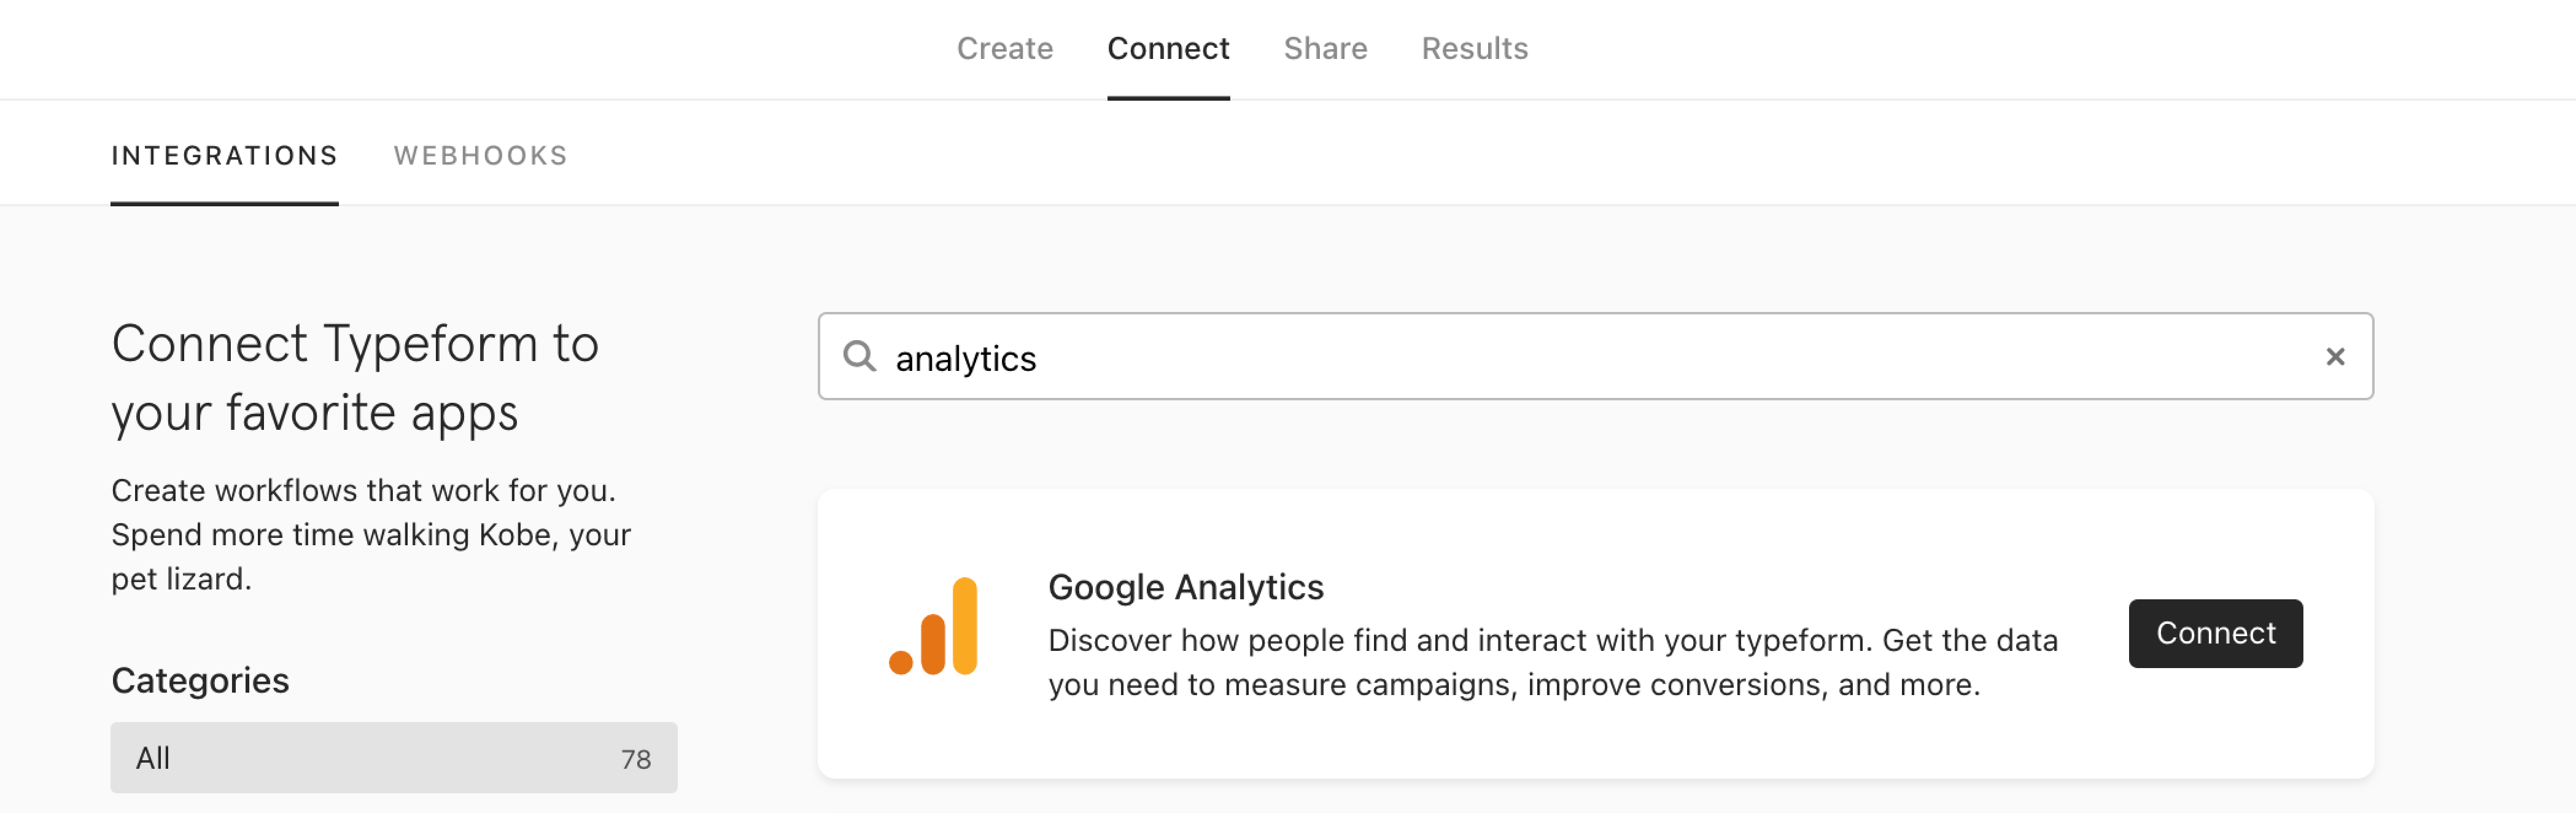The image size is (2576, 813).
Task: Select the Integrations tab
Action: click(224, 155)
